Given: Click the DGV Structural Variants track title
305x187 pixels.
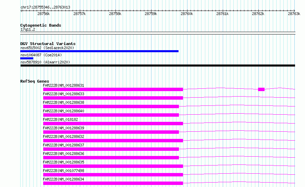Looking at the screenshot, I should coord(48,44).
